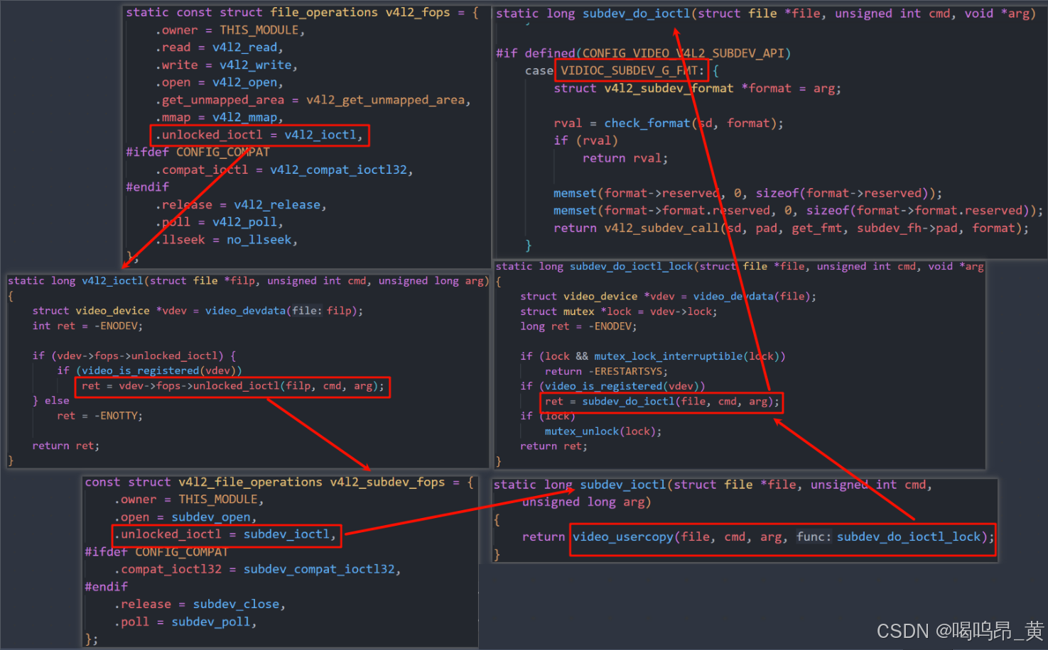Select the '.release = v4l2_release,' line

tap(241, 204)
